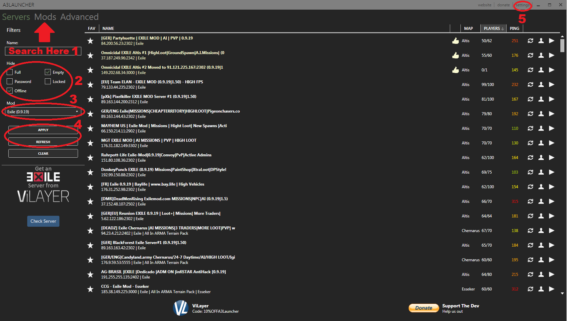Open the Mod dropdown showing Exile (0.9.19)
567x321 pixels.
click(x=43, y=112)
